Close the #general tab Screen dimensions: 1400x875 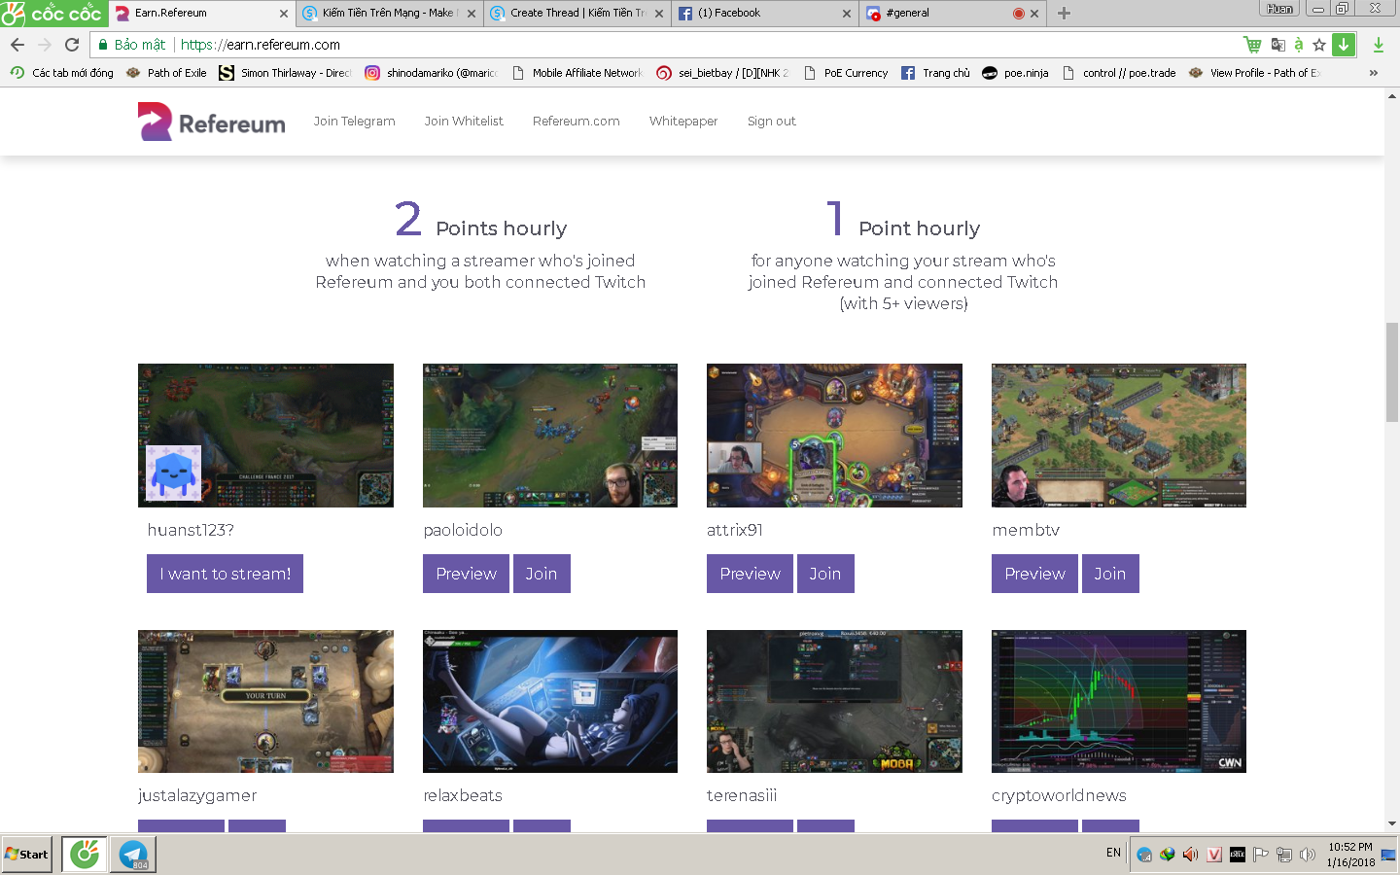[1034, 14]
